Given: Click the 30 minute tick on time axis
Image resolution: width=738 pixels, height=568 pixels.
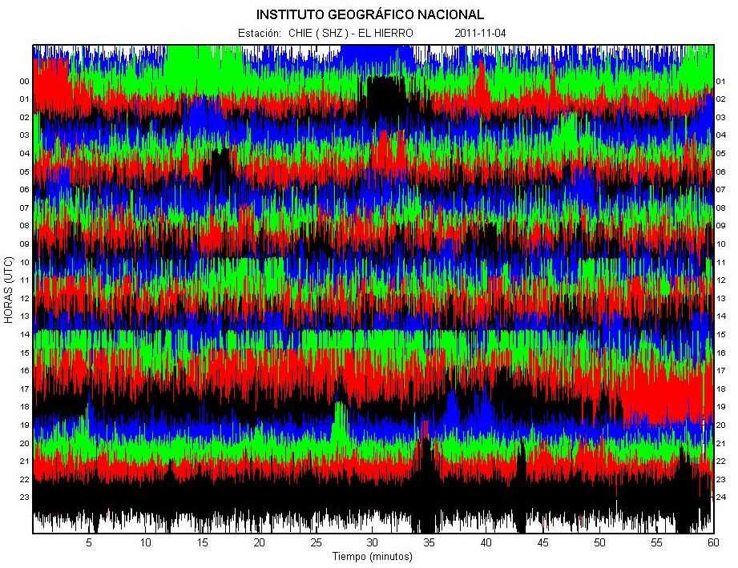Looking at the screenshot, I should [x=373, y=543].
